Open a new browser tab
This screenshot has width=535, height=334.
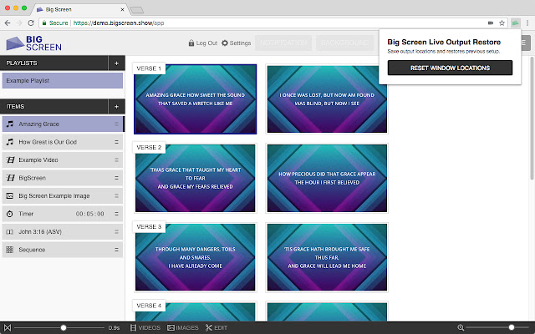[137, 10]
